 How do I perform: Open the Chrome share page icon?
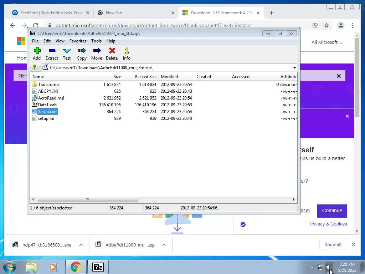(315, 25)
